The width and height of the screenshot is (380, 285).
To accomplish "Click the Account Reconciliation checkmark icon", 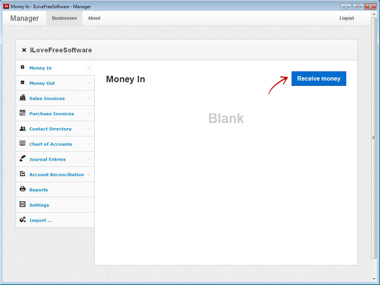I will (x=23, y=174).
